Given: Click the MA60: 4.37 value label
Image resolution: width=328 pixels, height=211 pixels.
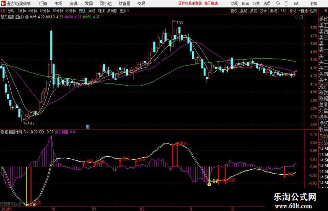Looking at the screenshot, I should coord(91,17).
